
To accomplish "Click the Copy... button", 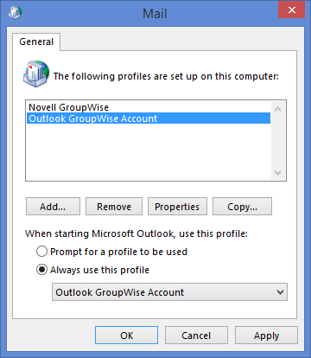I will coord(242,207).
